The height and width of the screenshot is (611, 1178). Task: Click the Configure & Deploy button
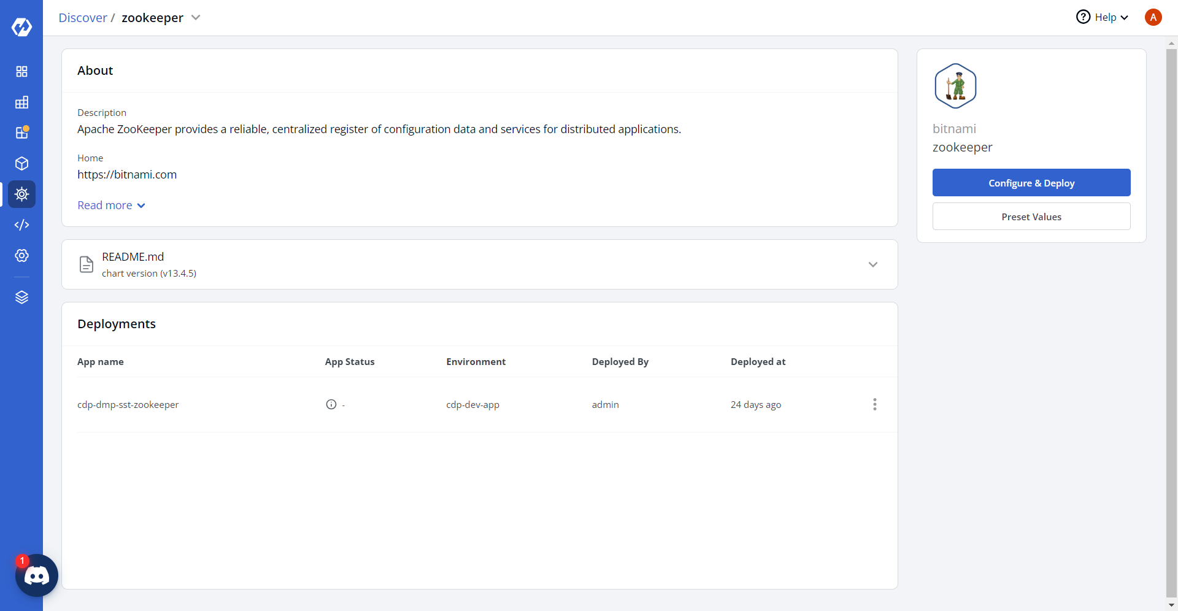(x=1031, y=183)
